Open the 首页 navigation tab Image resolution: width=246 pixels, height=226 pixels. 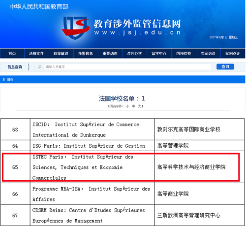coord(12,54)
